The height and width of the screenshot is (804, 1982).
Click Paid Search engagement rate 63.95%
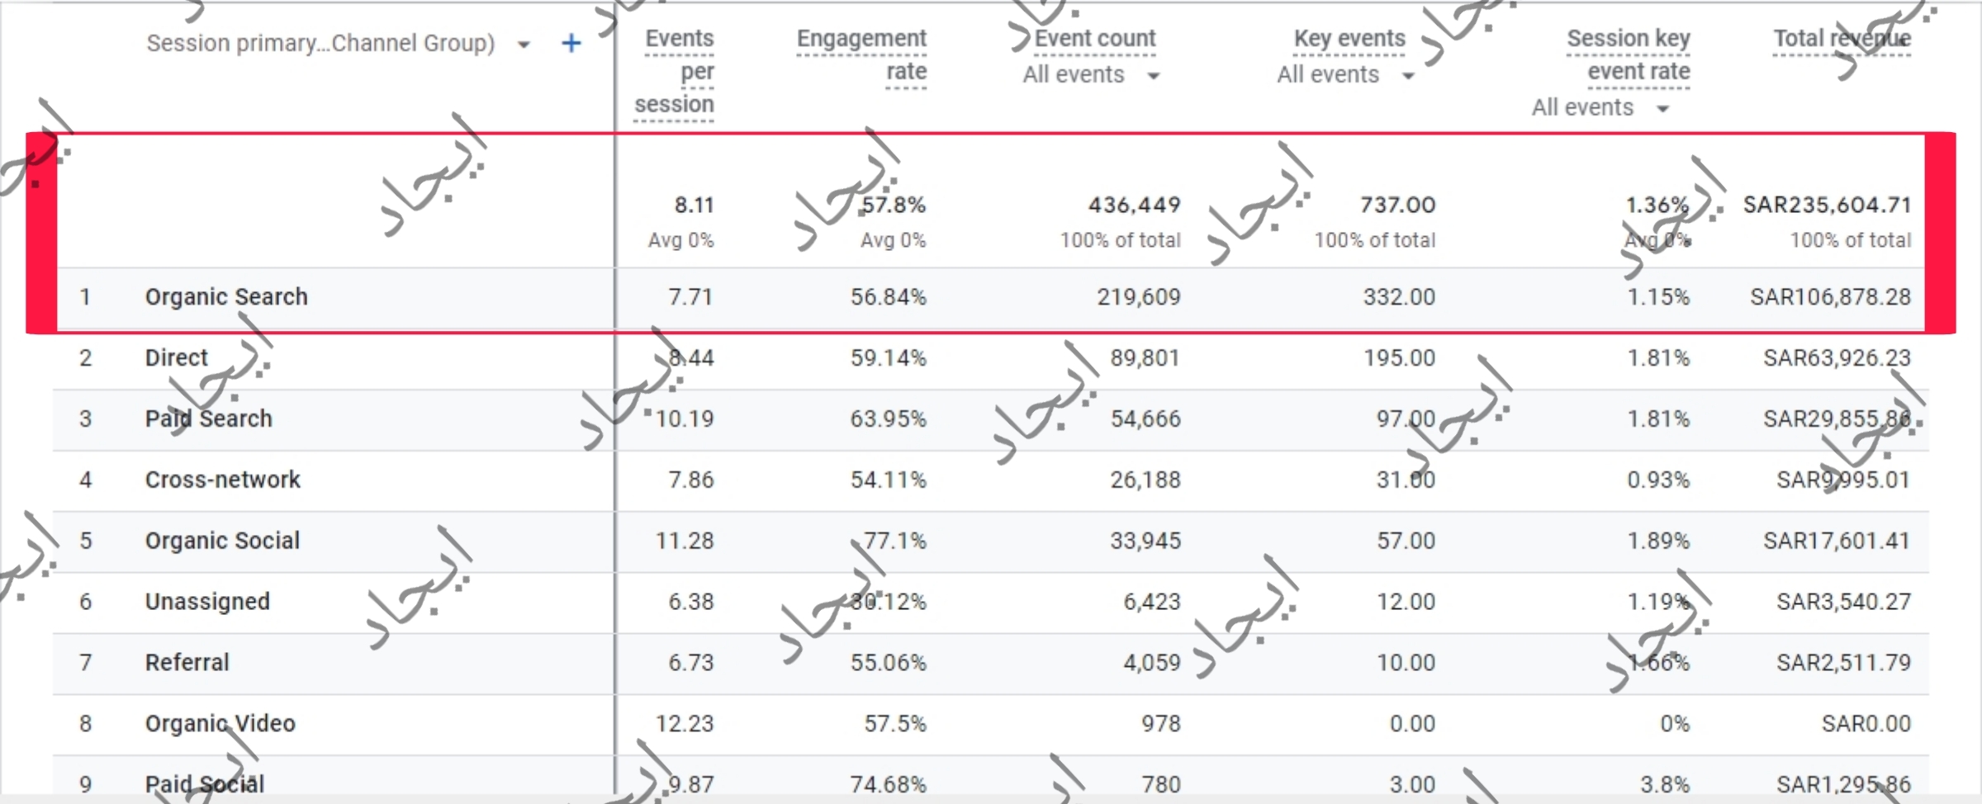pyautogui.click(x=889, y=419)
